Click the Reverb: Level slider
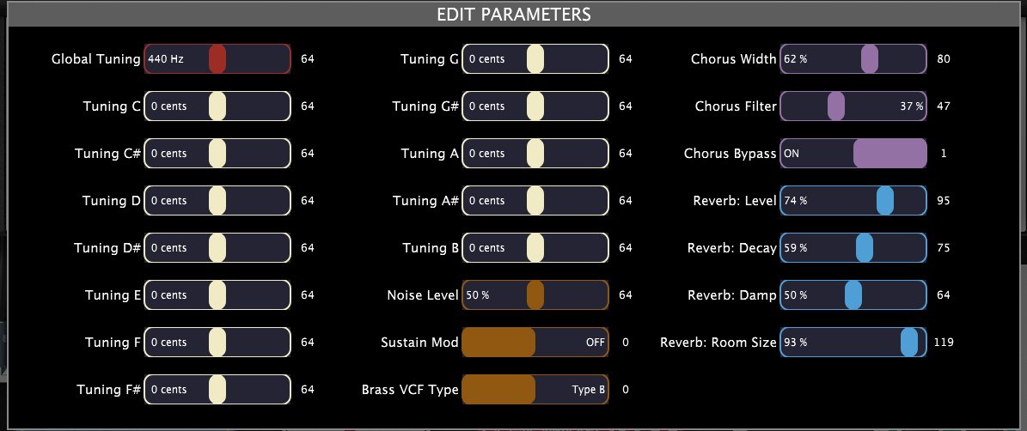Screen dimensions: 1027x431 (885, 201)
